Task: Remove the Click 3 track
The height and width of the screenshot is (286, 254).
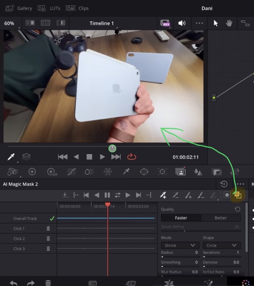Action: (48, 249)
